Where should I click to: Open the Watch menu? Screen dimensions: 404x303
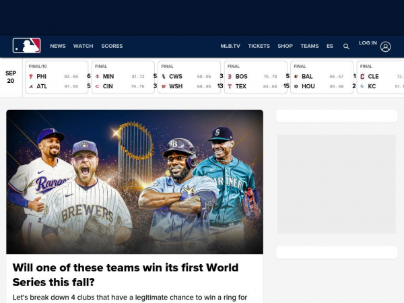coord(83,46)
